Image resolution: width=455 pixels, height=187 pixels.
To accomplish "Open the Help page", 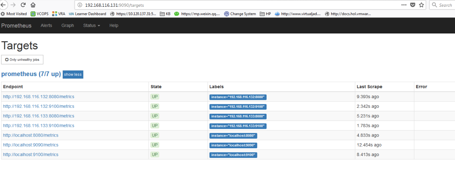I will click(114, 26).
